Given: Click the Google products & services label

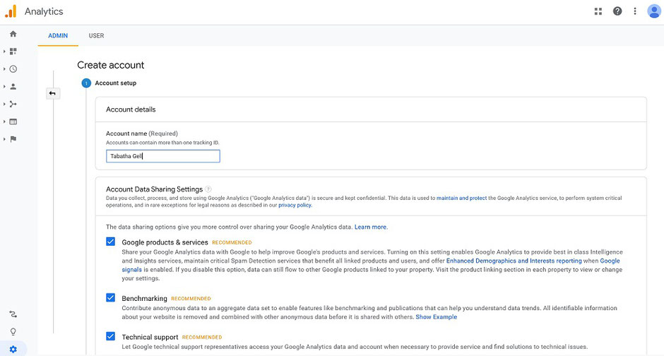Looking at the screenshot, I should click(x=165, y=242).
